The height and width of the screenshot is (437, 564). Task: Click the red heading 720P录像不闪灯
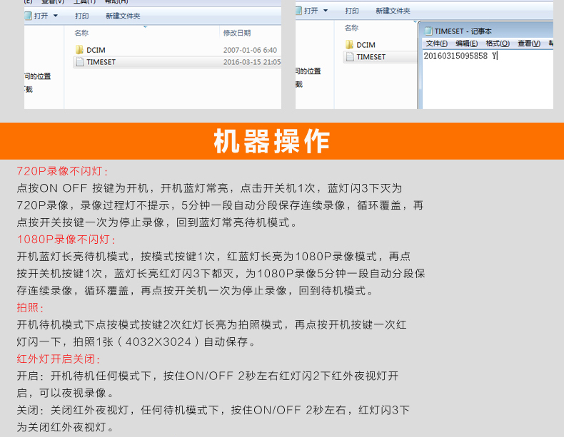click(62, 171)
